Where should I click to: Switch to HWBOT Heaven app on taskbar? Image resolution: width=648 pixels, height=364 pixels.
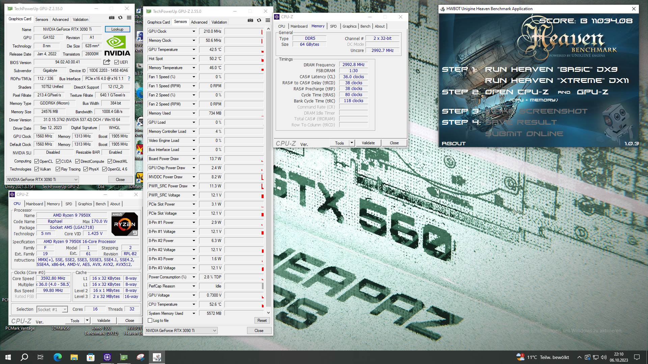coord(157,357)
